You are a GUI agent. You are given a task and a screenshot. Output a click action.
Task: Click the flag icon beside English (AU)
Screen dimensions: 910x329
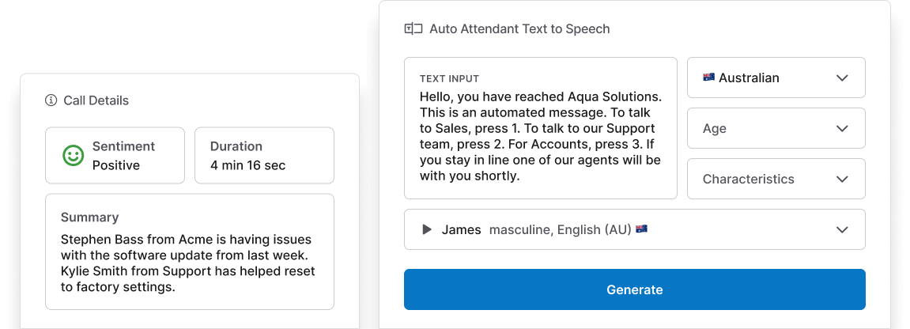641,229
